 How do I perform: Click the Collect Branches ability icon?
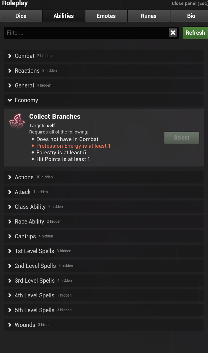pos(15,121)
